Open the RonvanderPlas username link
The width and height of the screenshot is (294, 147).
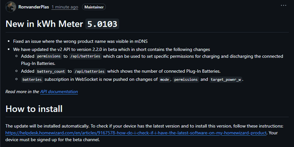33,7
